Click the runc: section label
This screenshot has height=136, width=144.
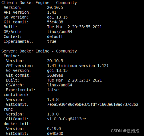coord(9,109)
